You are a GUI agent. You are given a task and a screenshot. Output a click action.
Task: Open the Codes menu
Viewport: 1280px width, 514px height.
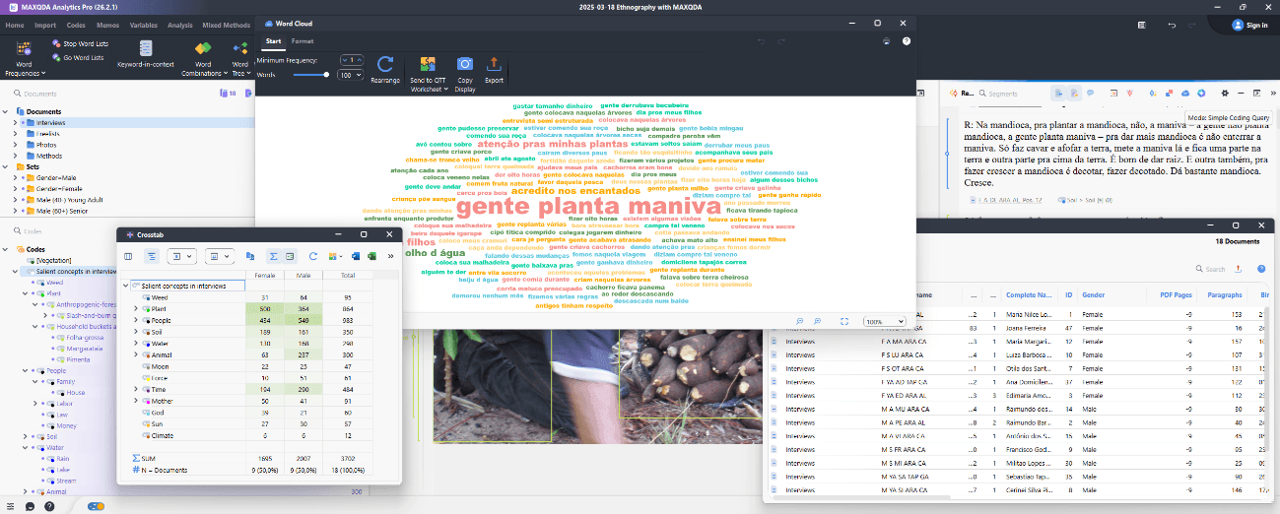pos(76,25)
